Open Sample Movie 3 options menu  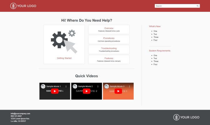(129, 86)
